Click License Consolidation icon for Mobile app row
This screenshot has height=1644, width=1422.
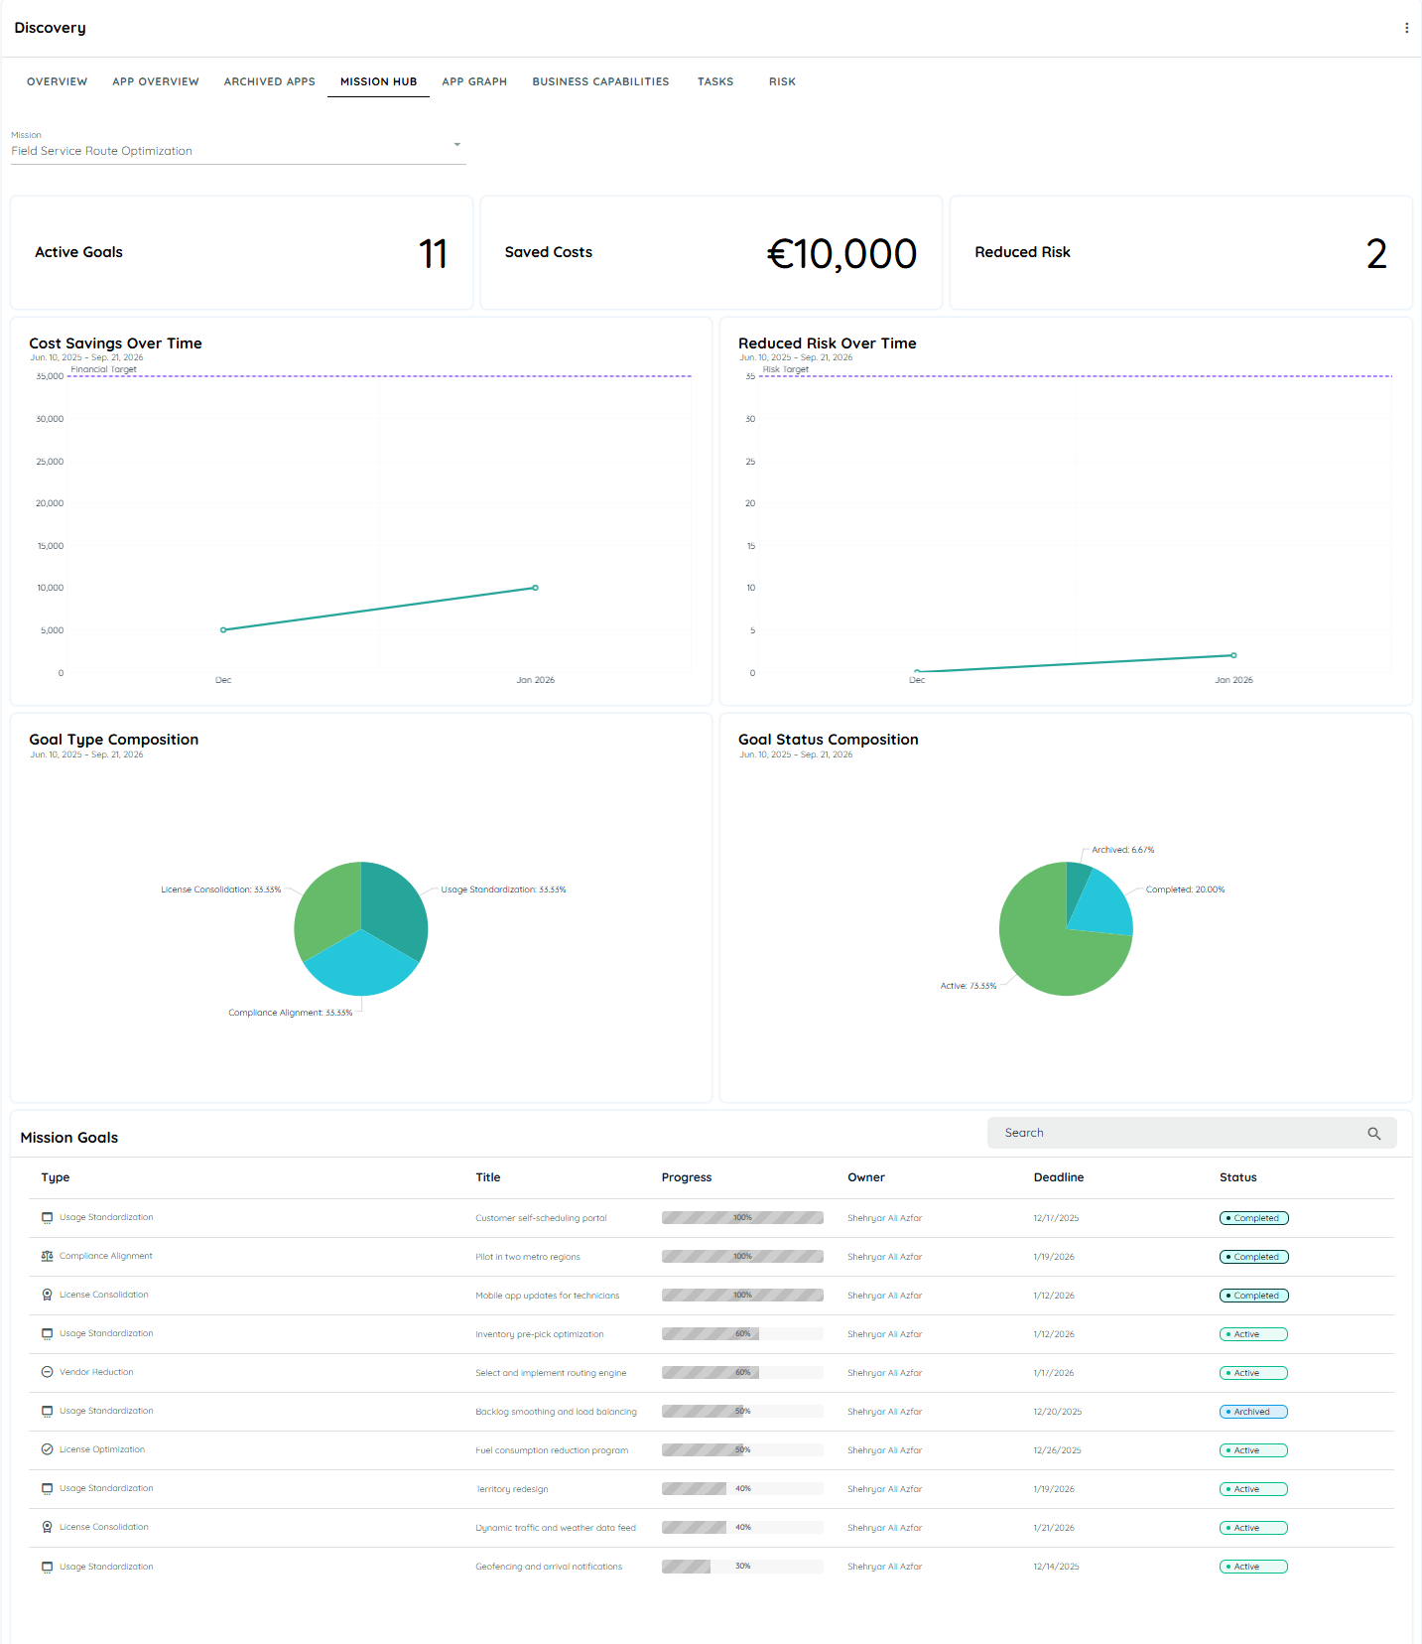47,1295
